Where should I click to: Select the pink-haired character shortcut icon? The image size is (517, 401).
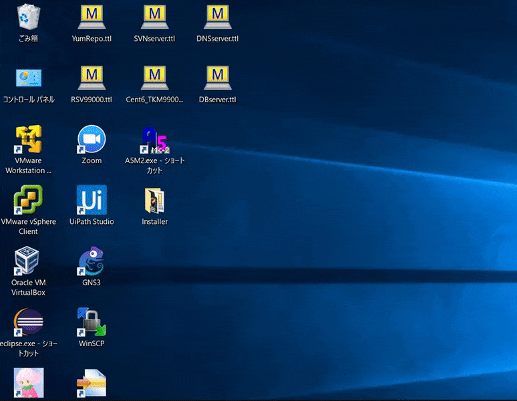pos(28,382)
